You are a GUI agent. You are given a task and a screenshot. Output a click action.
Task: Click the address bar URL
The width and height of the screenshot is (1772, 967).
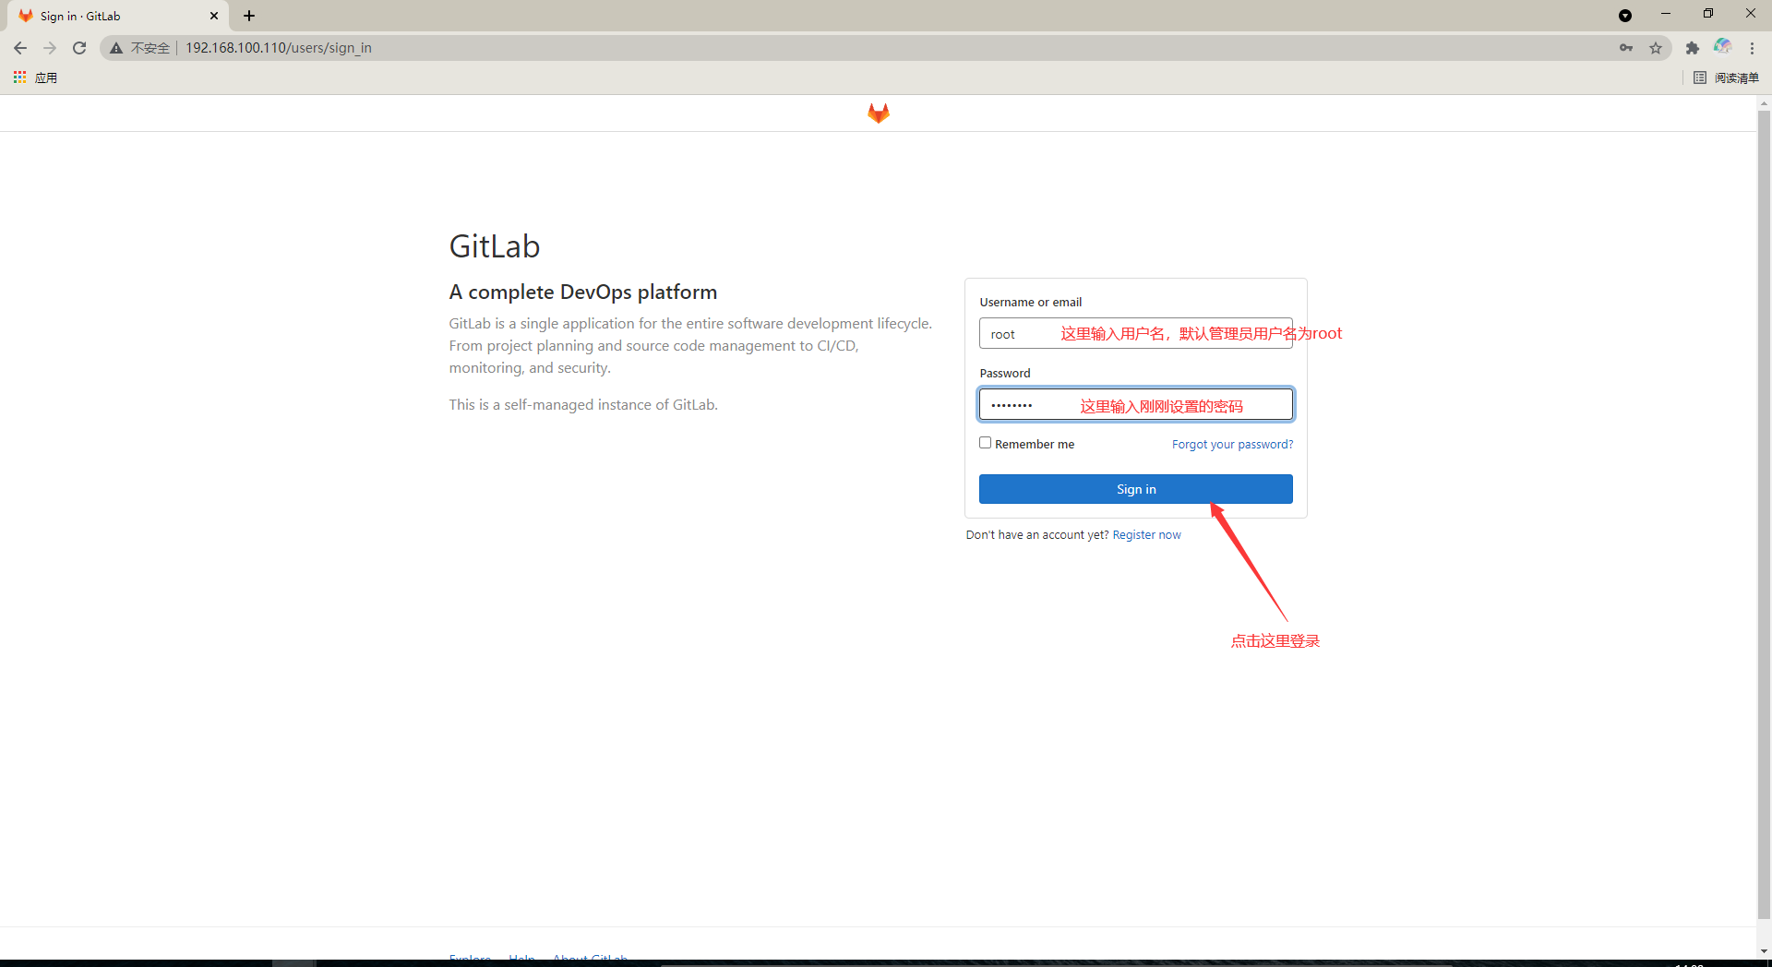pos(279,48)
